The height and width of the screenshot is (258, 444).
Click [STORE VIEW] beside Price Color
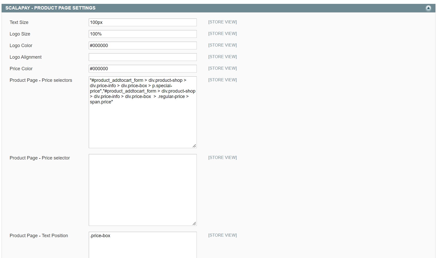(223, 68)
